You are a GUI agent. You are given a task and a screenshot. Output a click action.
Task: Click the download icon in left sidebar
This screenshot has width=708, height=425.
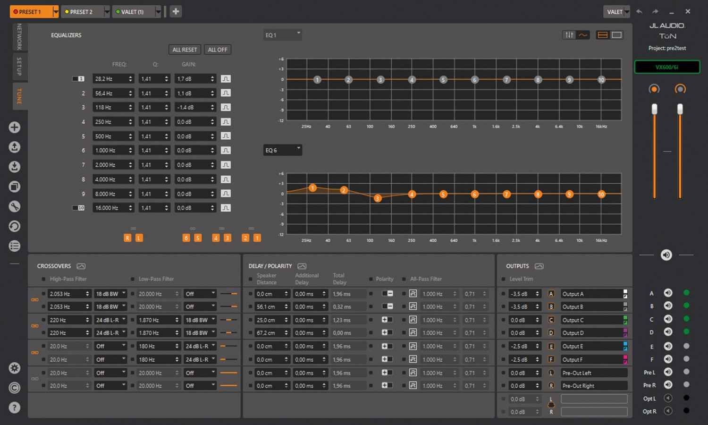pos(15,167)
